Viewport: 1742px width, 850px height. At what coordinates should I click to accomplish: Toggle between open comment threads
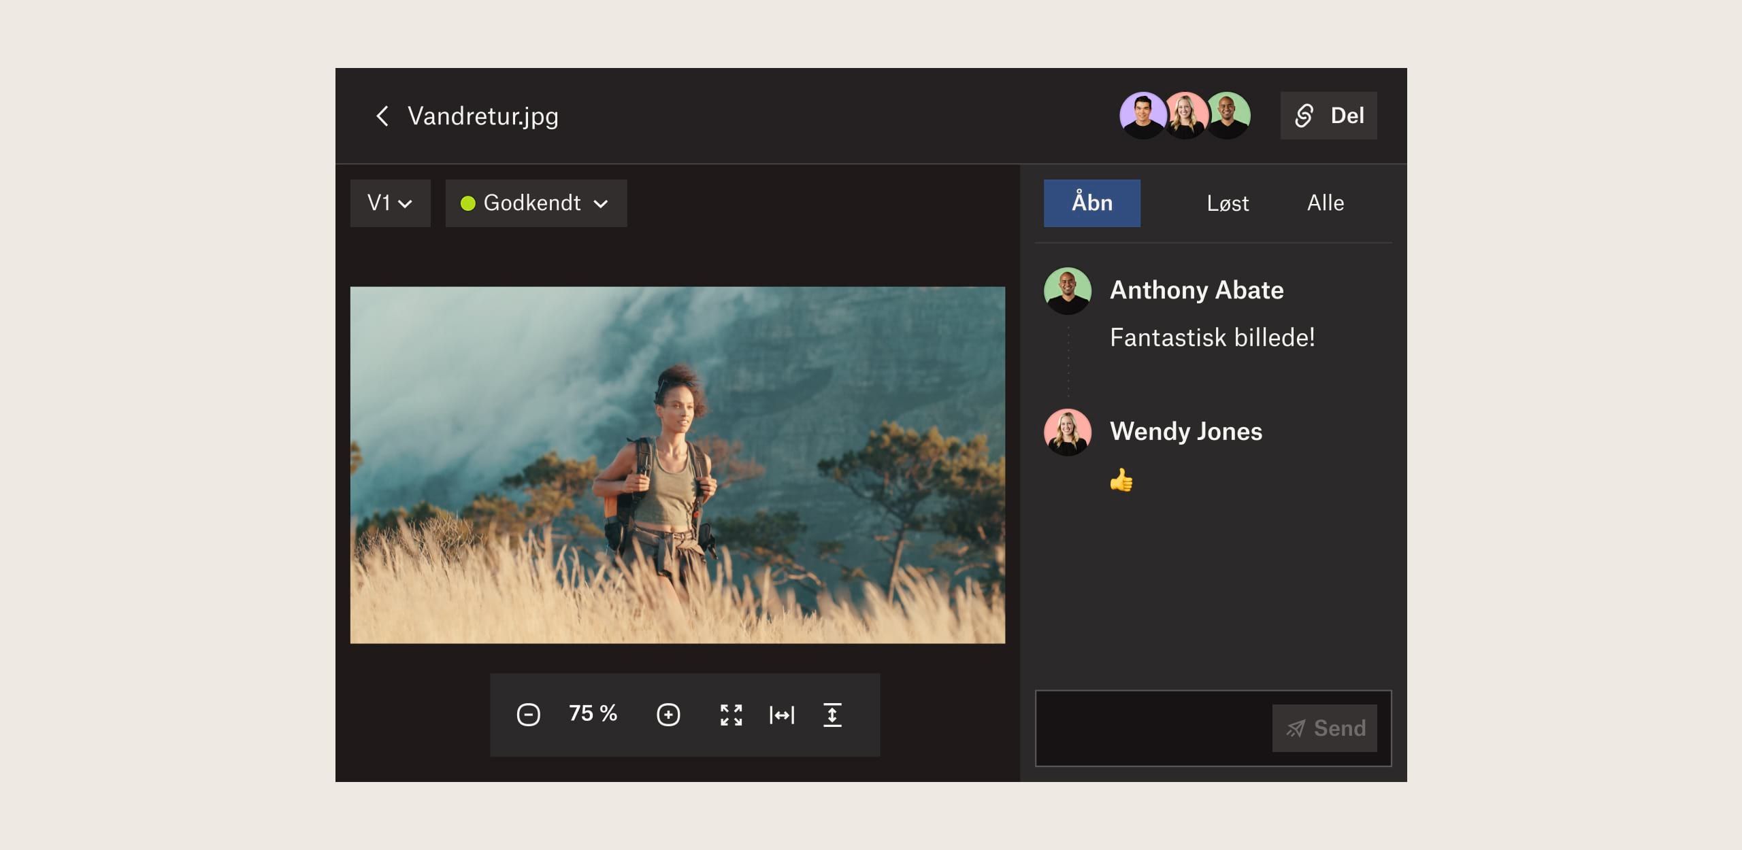coord(1094,202)
